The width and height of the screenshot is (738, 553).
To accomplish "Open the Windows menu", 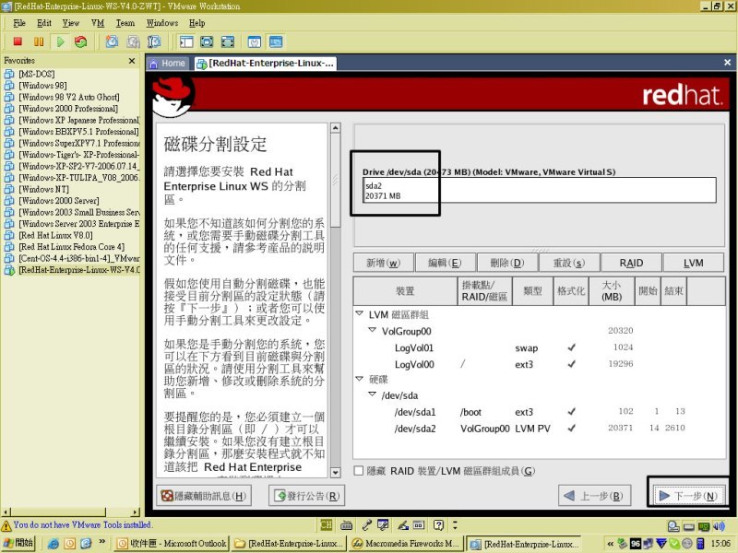I will (162, 23).
